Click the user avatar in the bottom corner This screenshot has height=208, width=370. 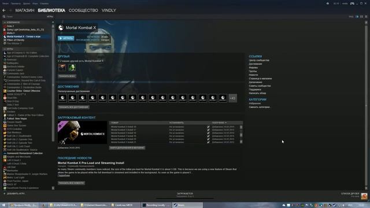click(364, 196)
